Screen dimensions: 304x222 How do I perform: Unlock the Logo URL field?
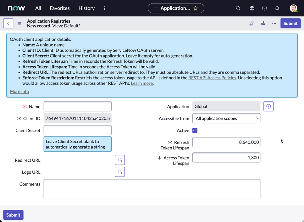click(119, 172)
